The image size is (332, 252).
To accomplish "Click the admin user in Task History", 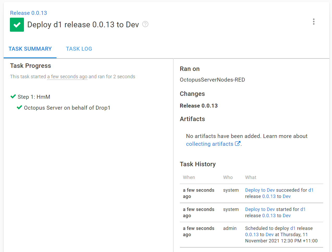I will tap(230, 228).
